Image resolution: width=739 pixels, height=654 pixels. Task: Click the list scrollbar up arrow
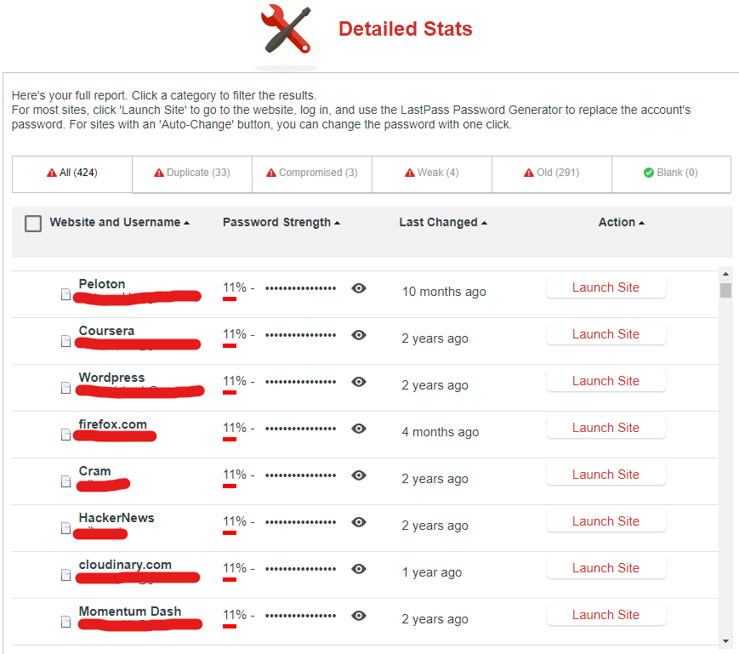(725, 274)
